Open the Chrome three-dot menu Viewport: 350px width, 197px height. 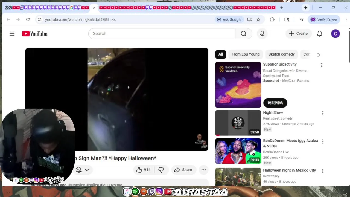point(346,19)
